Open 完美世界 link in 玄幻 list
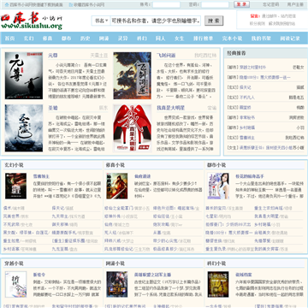Screen dimensions: 308x308 click(11, 216)
